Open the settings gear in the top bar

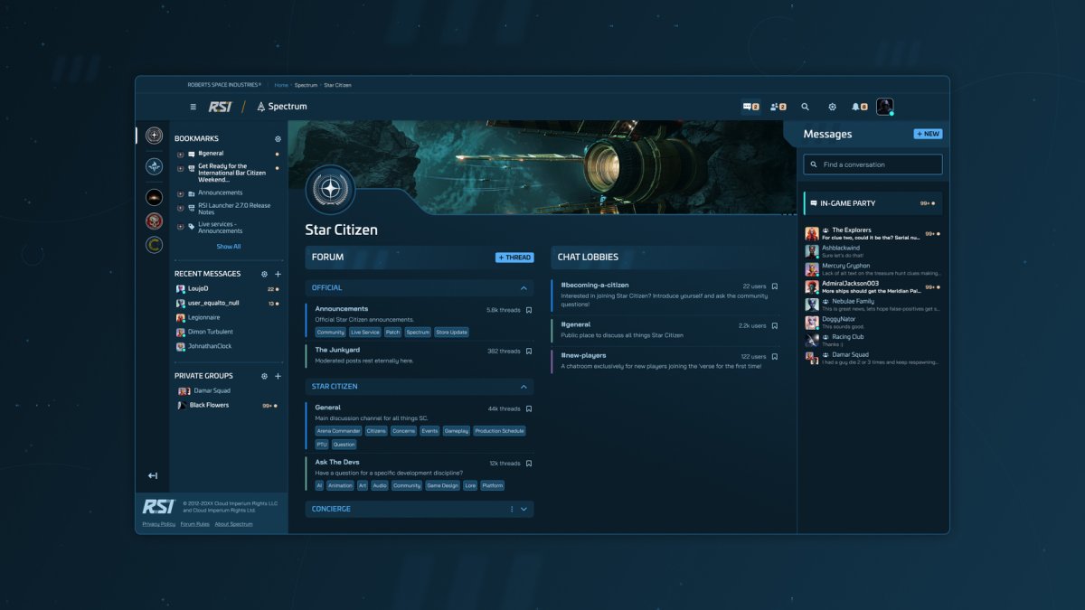tap(832, 107)
